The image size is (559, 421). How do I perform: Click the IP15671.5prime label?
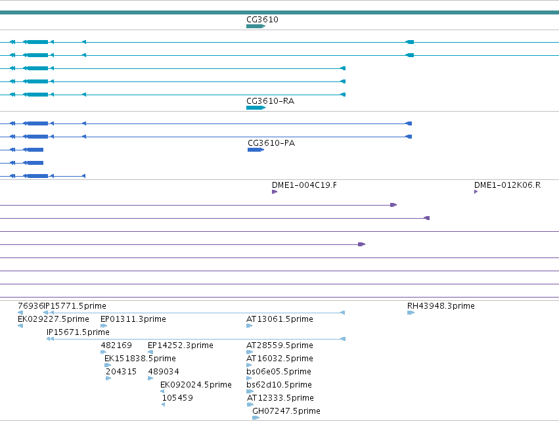click(78, 332)
